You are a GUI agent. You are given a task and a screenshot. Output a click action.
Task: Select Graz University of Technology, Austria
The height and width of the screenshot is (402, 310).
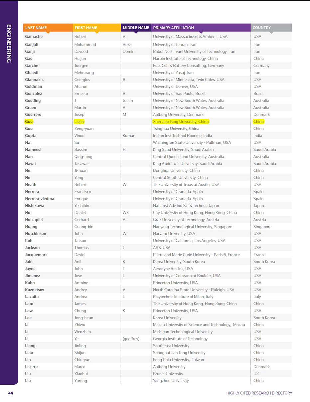(x=186, y=220)
